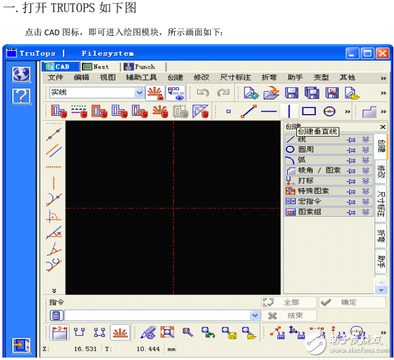Viewport: 394px width, 360px height.
Task: Pin the 棱角 / 图素 row
Action: [351, 171]
